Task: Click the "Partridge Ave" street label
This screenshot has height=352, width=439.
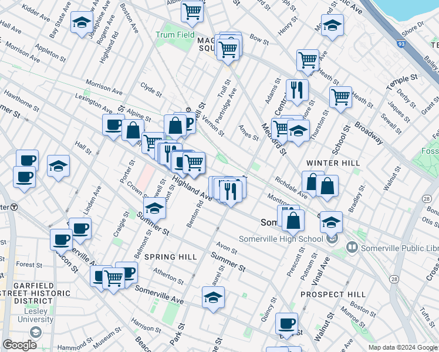Action: (x=226, y=106)
